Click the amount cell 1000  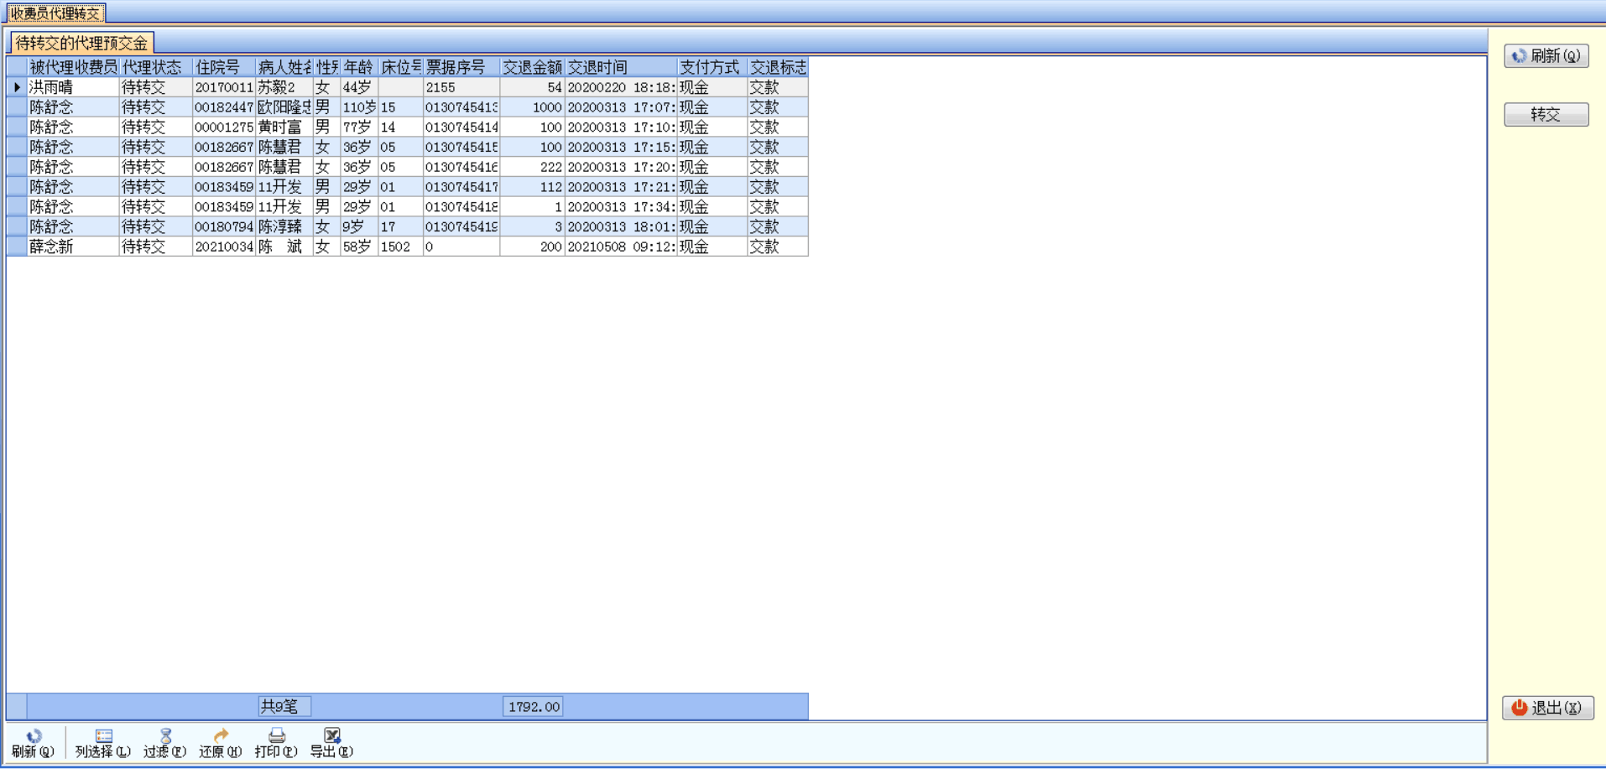(x=532, y=107)
